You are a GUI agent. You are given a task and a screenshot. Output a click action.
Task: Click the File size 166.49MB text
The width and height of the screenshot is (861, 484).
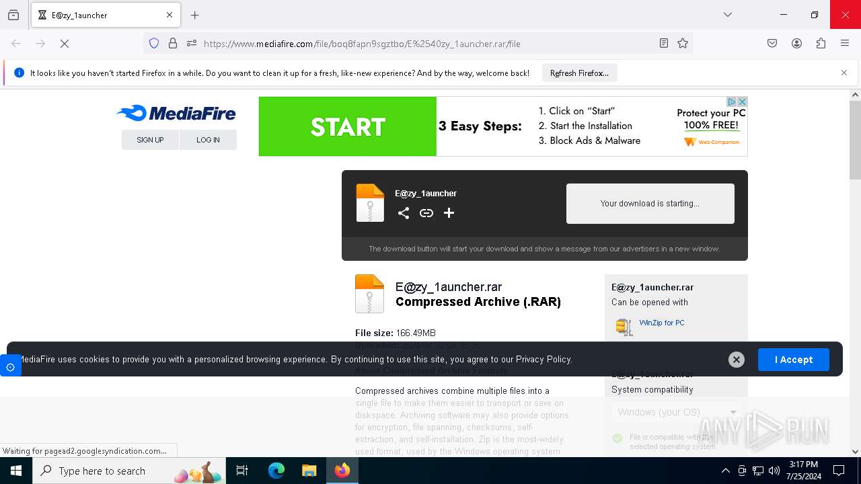tap(396, 333)
